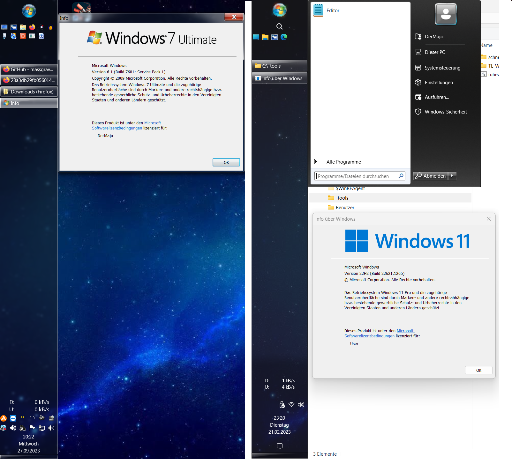Launch Editor from the Start menu
This screenshot has height=463, width=512.
pyautogui.click(x=333, y=10)
